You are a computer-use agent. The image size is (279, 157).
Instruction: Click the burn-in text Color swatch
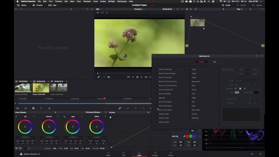[x=237, y=92]
